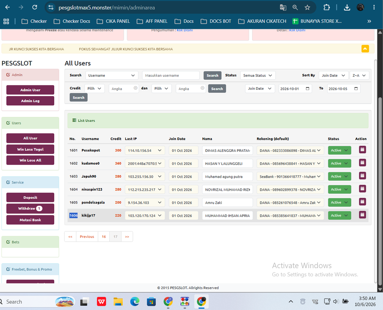
Task: Change the Z~A sort order dropdown
Action: coord(359,75)
